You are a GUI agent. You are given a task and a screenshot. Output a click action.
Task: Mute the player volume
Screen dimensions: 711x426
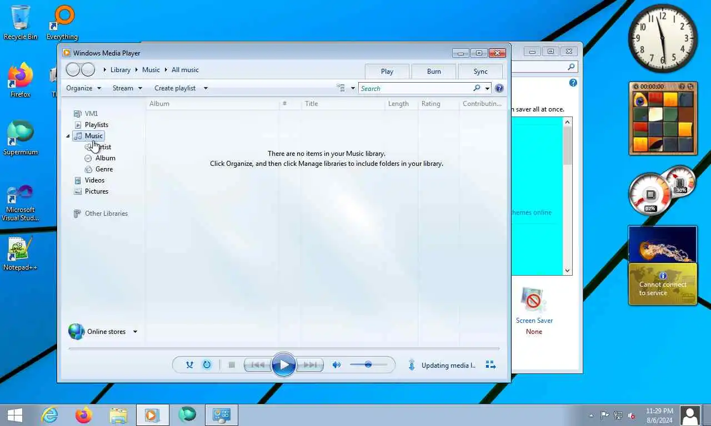tap(336, 364)
